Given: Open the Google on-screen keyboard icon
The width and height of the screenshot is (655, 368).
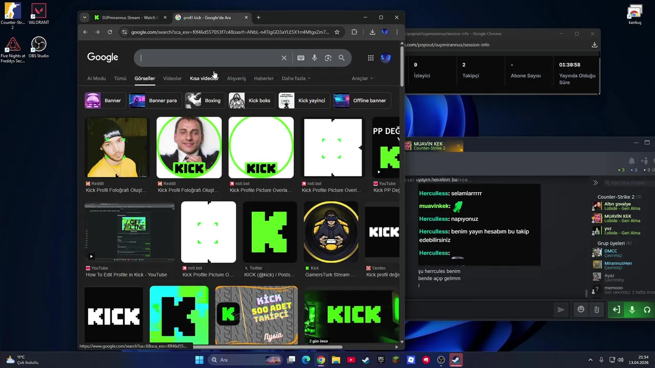Looking at the screenshot, I should pyautogui.click(x=301, y=58).
